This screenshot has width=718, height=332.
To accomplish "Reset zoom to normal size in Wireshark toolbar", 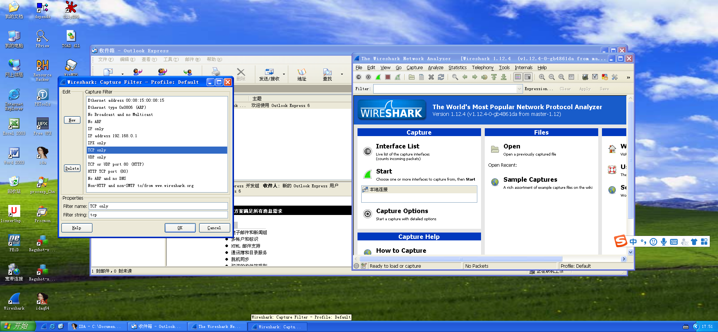I will [x=562, y=77].
